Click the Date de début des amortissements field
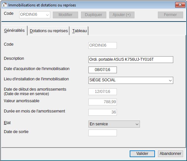Image resolution: width=187 pixels, height=161 pixels. [102, 92]
